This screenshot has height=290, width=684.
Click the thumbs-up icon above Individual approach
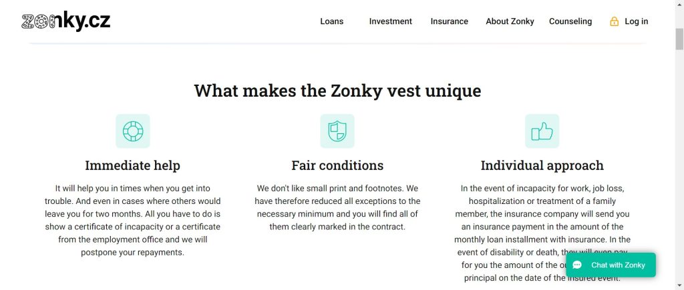click(542, 131)
